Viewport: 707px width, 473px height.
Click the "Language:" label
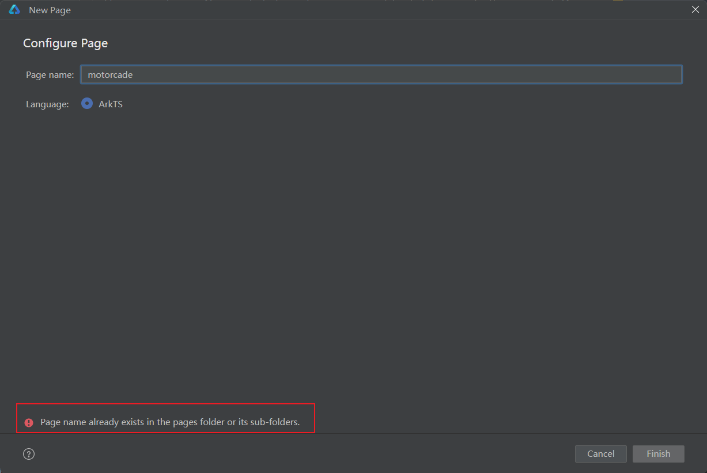click(x=47, y=104)
